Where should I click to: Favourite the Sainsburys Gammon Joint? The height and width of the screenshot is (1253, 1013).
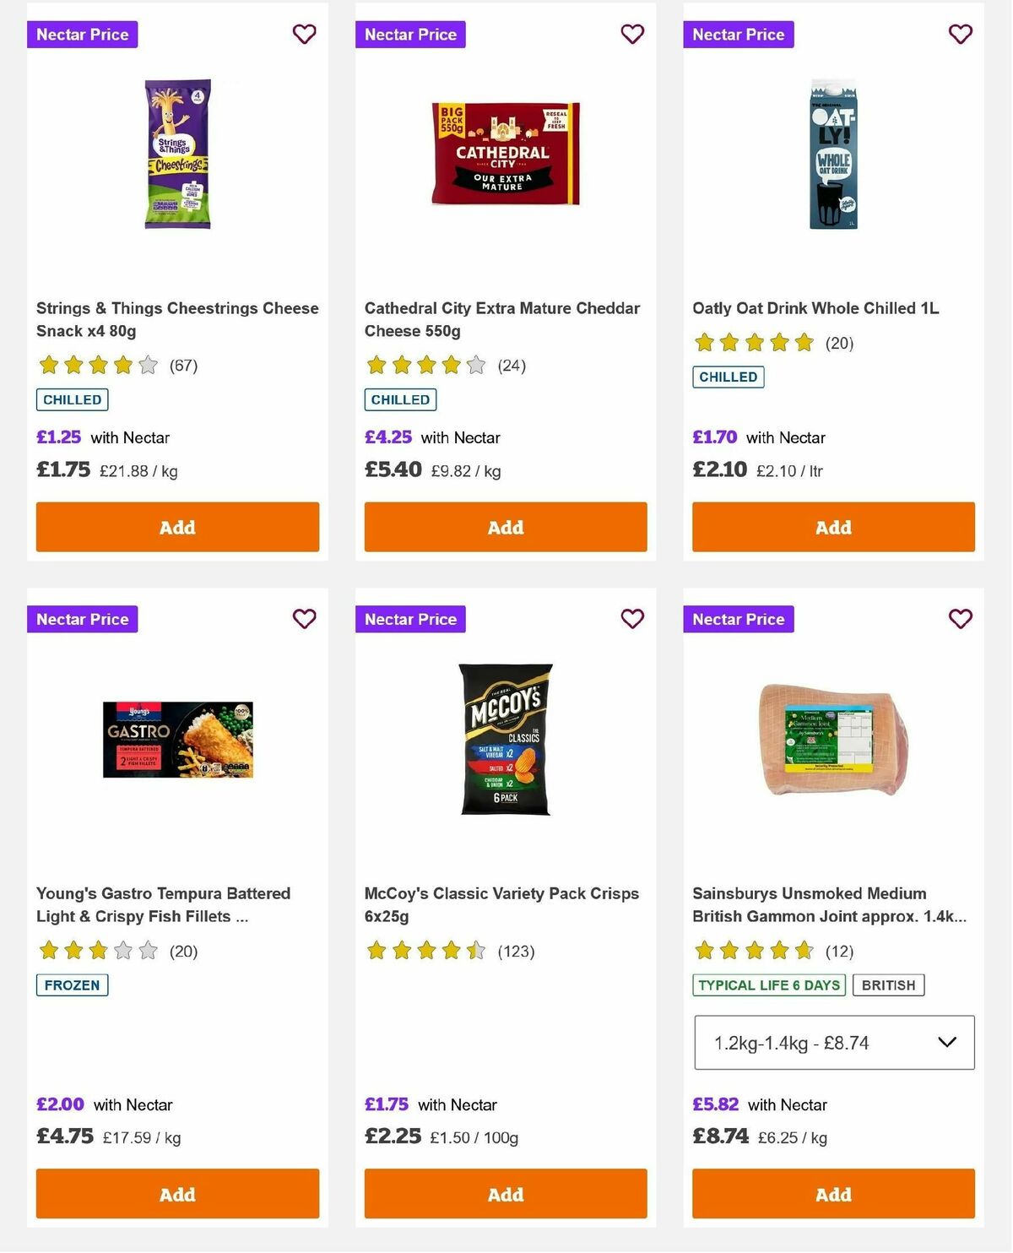coord(960,619)
